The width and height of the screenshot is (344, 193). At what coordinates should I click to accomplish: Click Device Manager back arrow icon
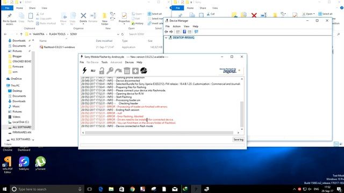(x=166, y=32)
